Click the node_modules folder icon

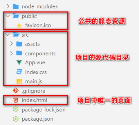(x=16, y=7)
